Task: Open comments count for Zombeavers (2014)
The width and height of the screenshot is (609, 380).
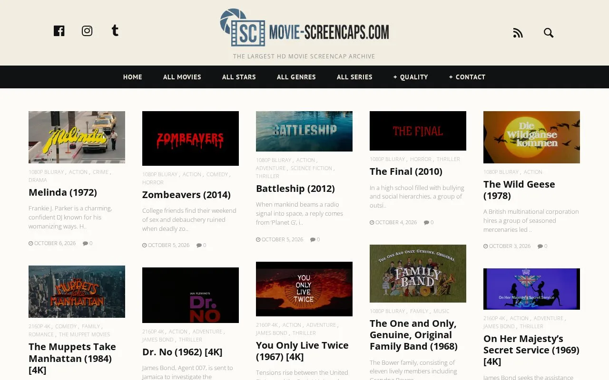Action: point(201,245)
